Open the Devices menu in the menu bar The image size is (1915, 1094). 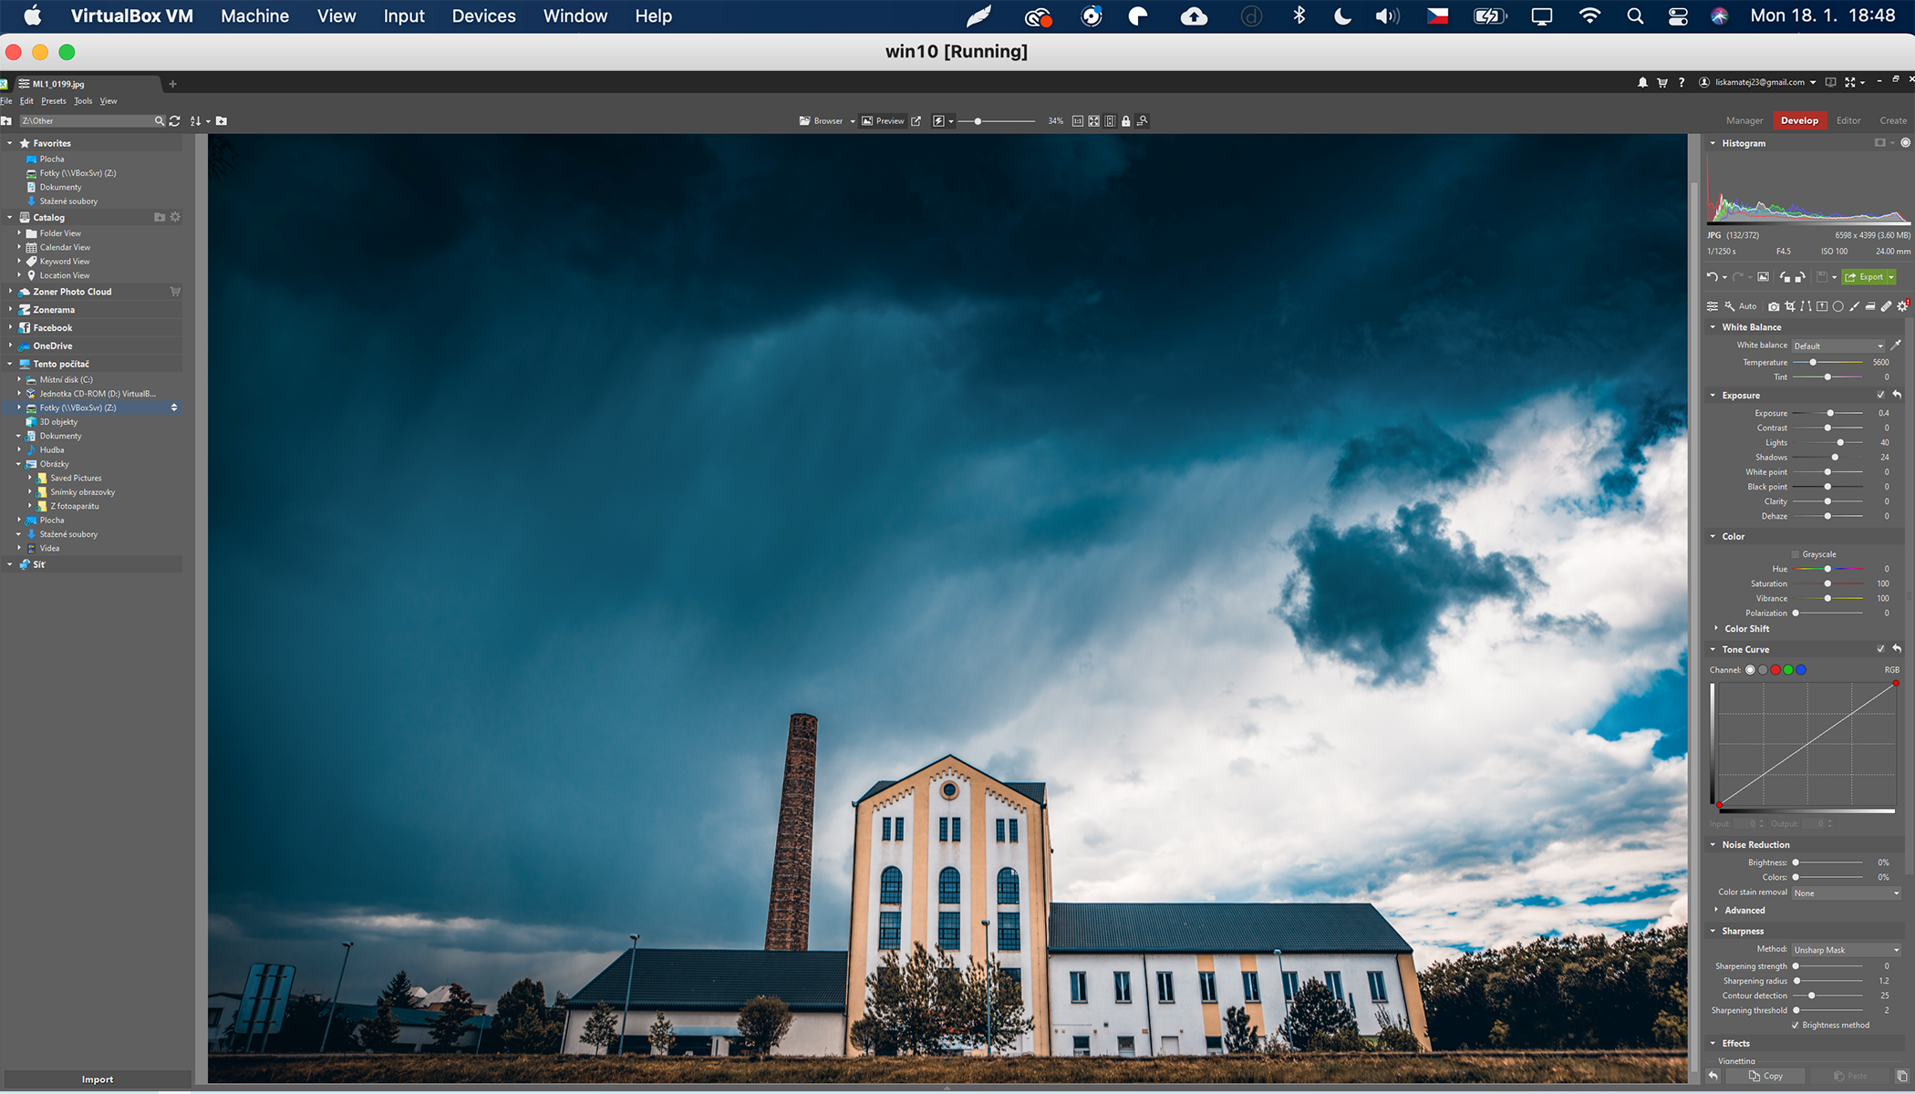tap(483, 15)
